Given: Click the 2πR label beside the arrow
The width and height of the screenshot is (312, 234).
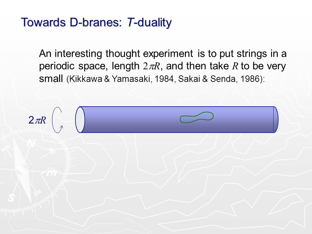Looking at the screenshot, I should [x=37, y=120].
